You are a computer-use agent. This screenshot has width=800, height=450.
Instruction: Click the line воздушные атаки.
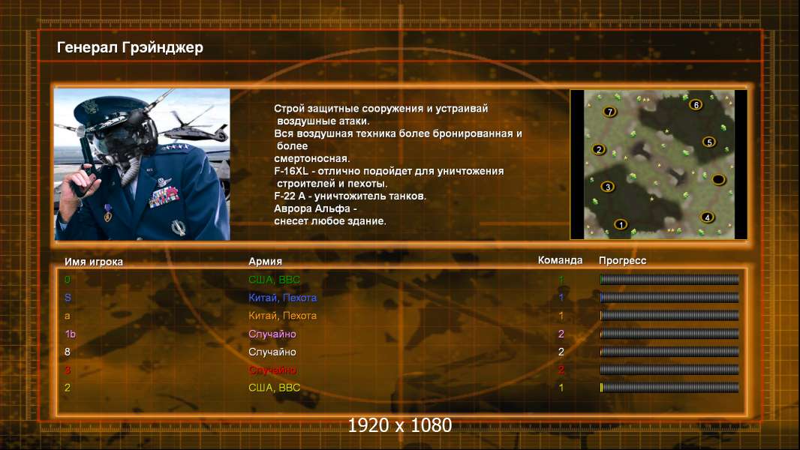pyautogui.click(x=323, y=121)
